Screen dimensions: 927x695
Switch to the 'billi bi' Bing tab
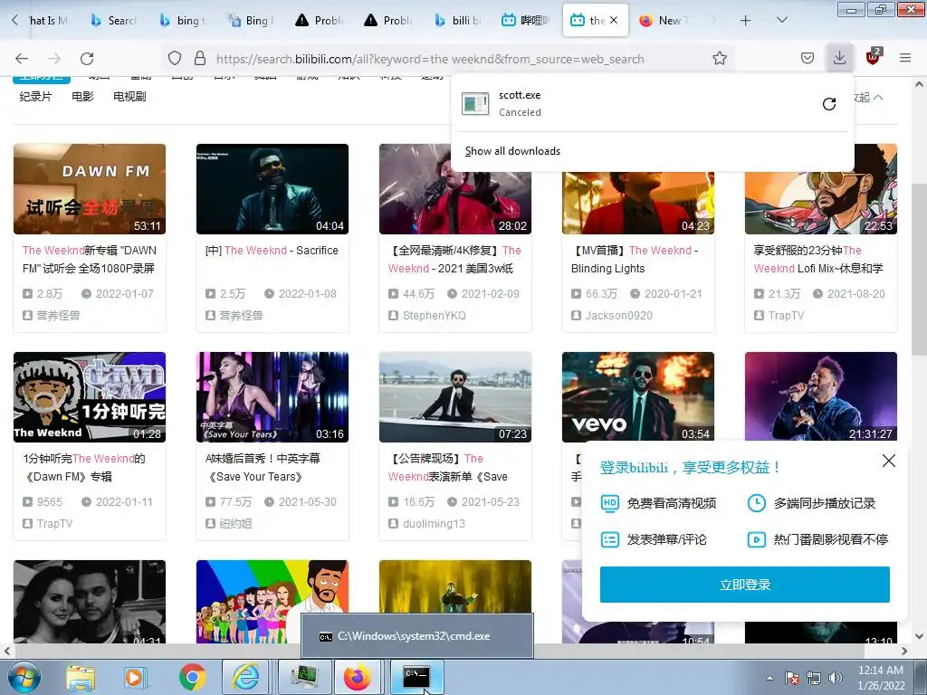click(x=457, y=21)
